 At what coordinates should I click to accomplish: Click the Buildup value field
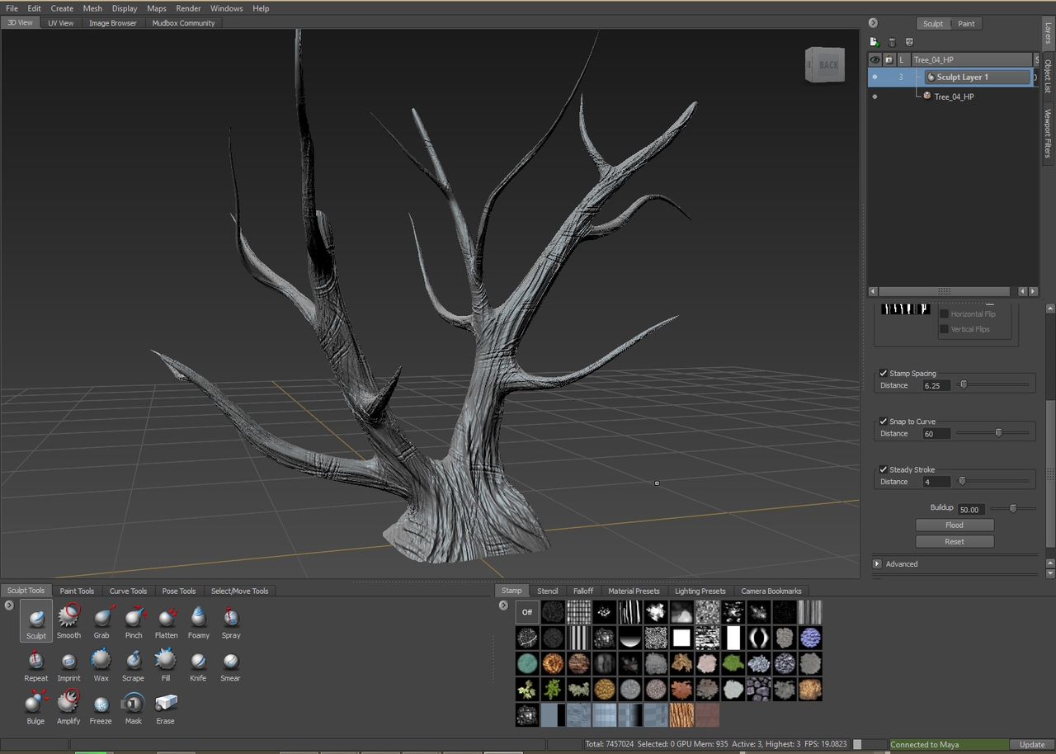970,509
